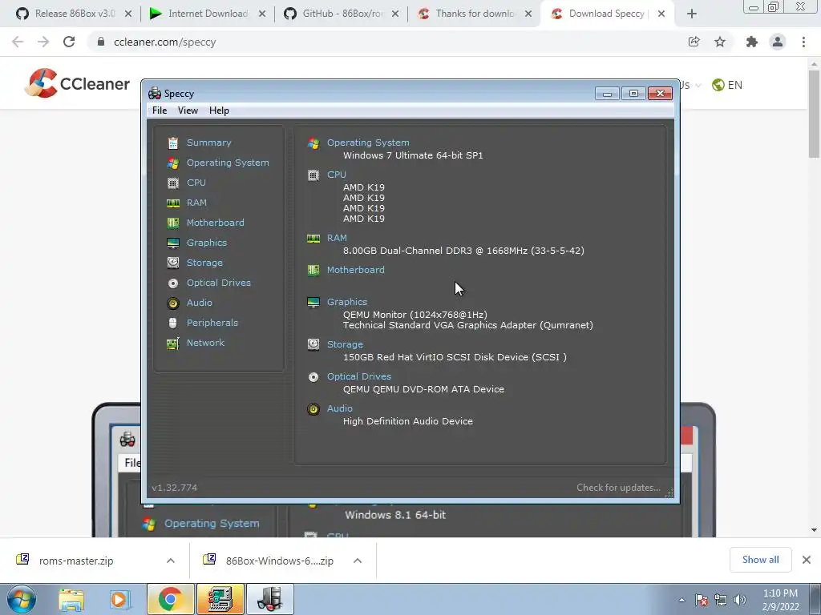Viewport: 821px width, 615px height.
Task: Open Graphics in Speccy sidebar
Action: (x=207, y=243)
